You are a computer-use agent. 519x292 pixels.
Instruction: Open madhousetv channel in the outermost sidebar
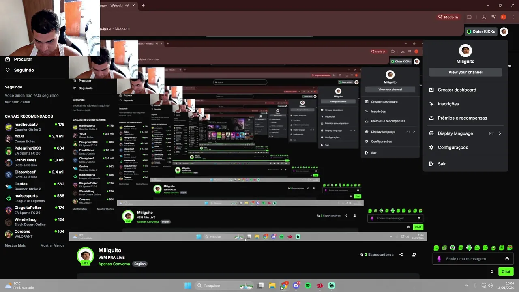point(34,127)
